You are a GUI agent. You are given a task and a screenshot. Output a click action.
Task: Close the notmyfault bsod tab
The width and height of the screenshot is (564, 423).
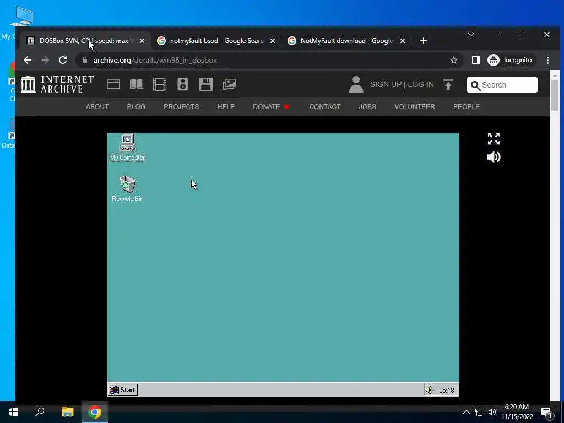point(272,41)
